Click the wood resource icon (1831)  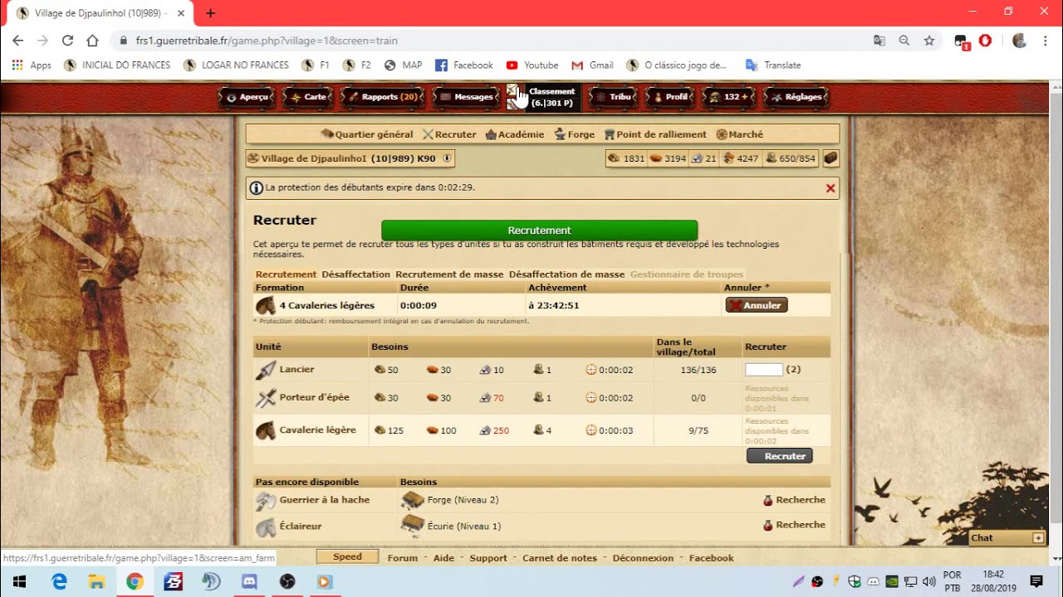614,158
